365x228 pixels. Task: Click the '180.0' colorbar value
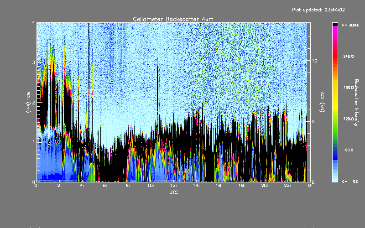tap(349, 88)
